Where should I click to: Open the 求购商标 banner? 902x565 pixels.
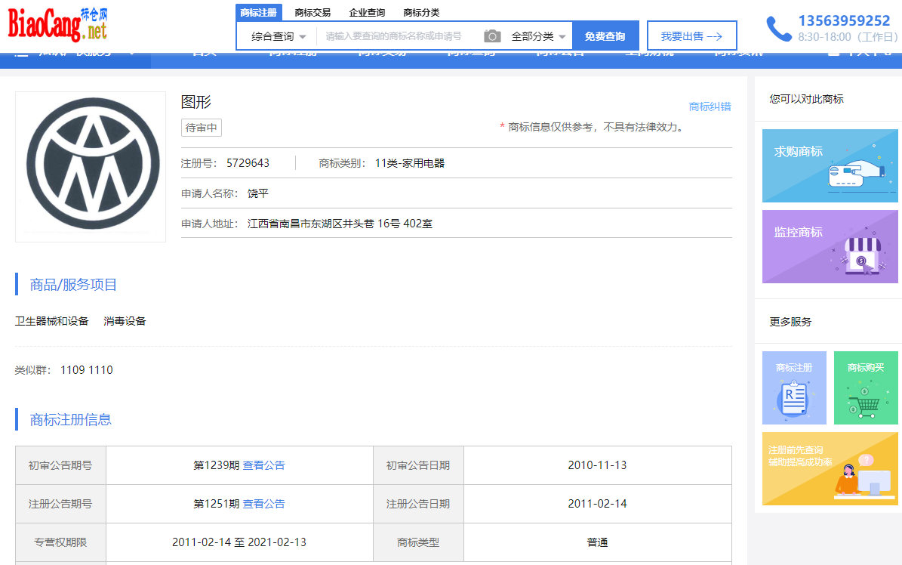tap(830, 166)
